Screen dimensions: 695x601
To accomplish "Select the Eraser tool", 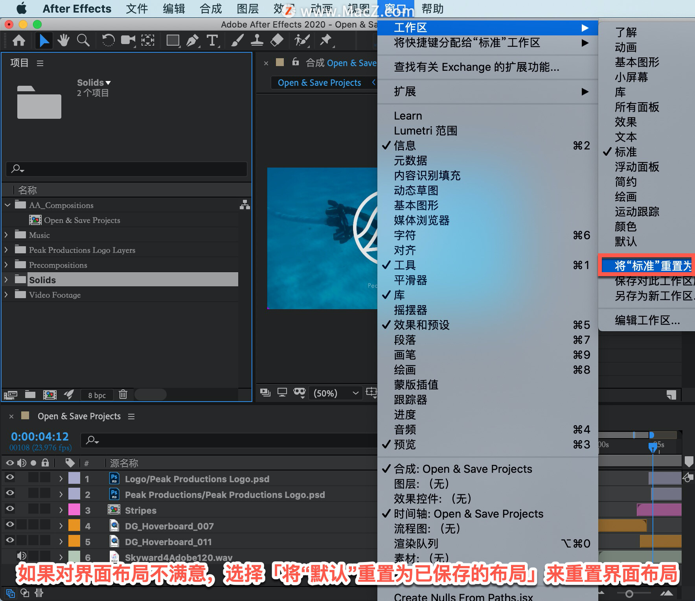I will coord(277,40).
